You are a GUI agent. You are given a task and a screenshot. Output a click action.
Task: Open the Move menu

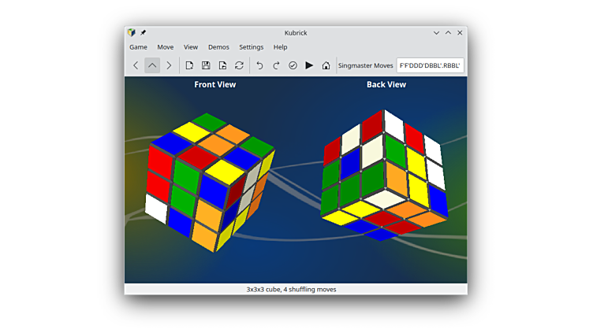[165, 47]
